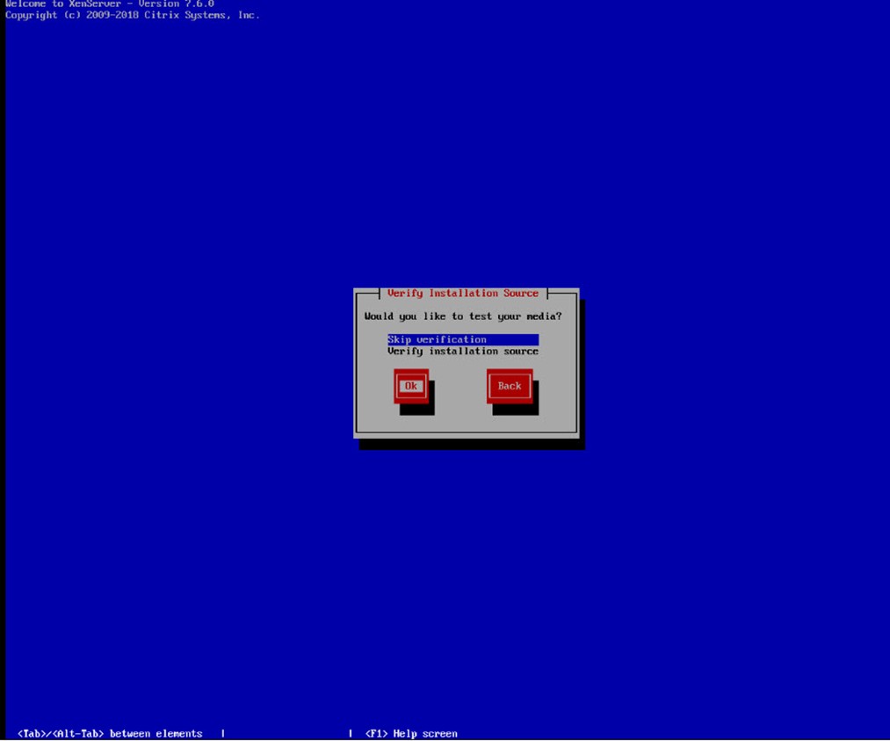The image size is (890, 741).
Task: Click the "<F1> Help screen" hint
Action: tap(411, 734)
